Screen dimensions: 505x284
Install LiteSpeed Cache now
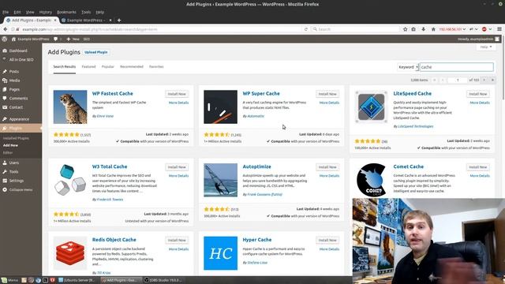[x=478, y=94]
